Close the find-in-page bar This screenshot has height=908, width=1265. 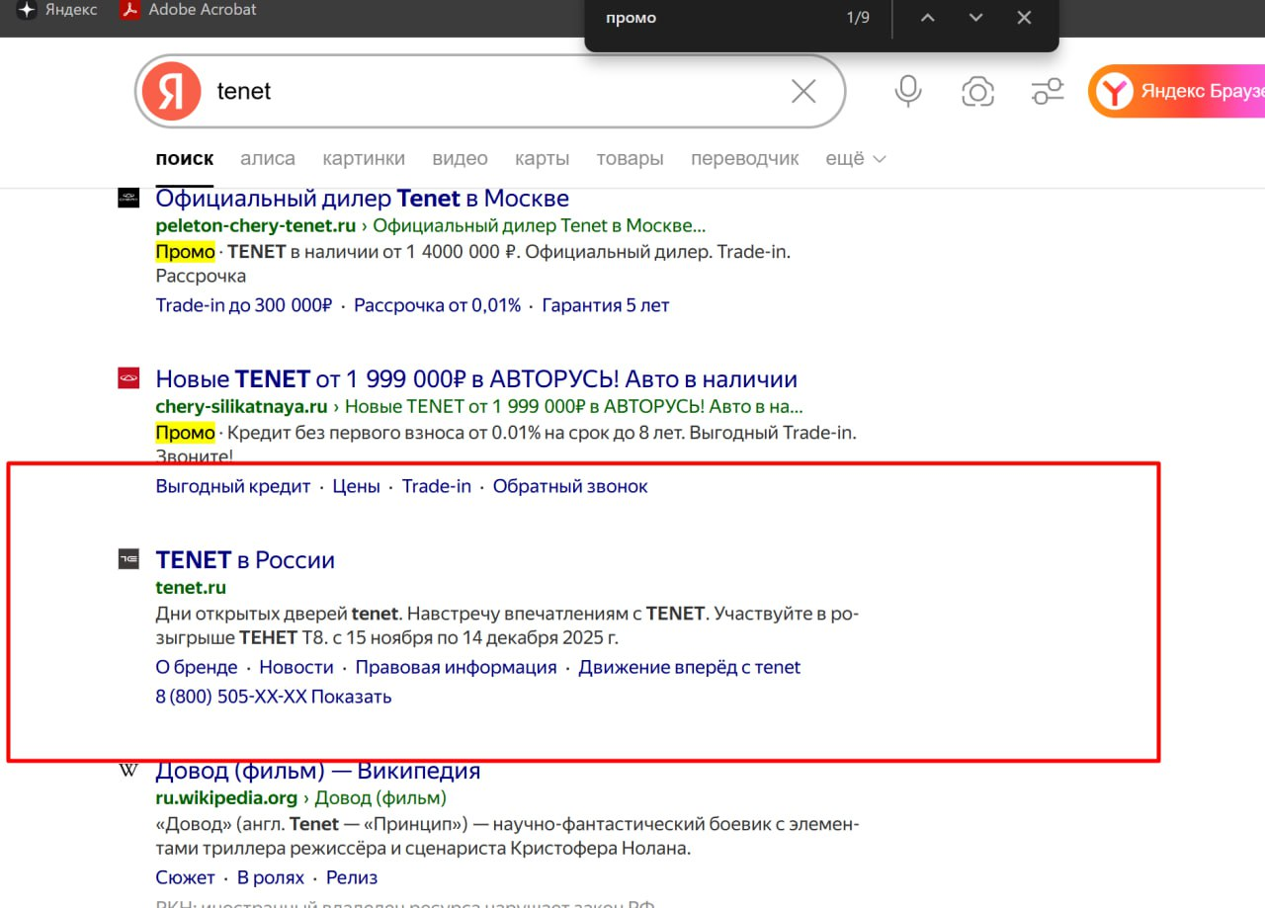(x=1024, y=18)
